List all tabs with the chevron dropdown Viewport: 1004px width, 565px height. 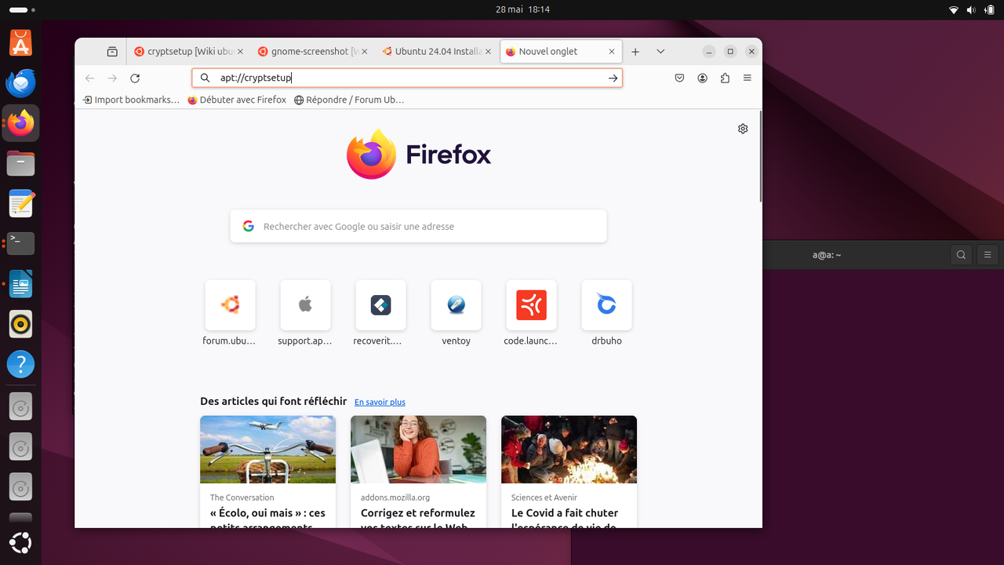tap(660, 52)
